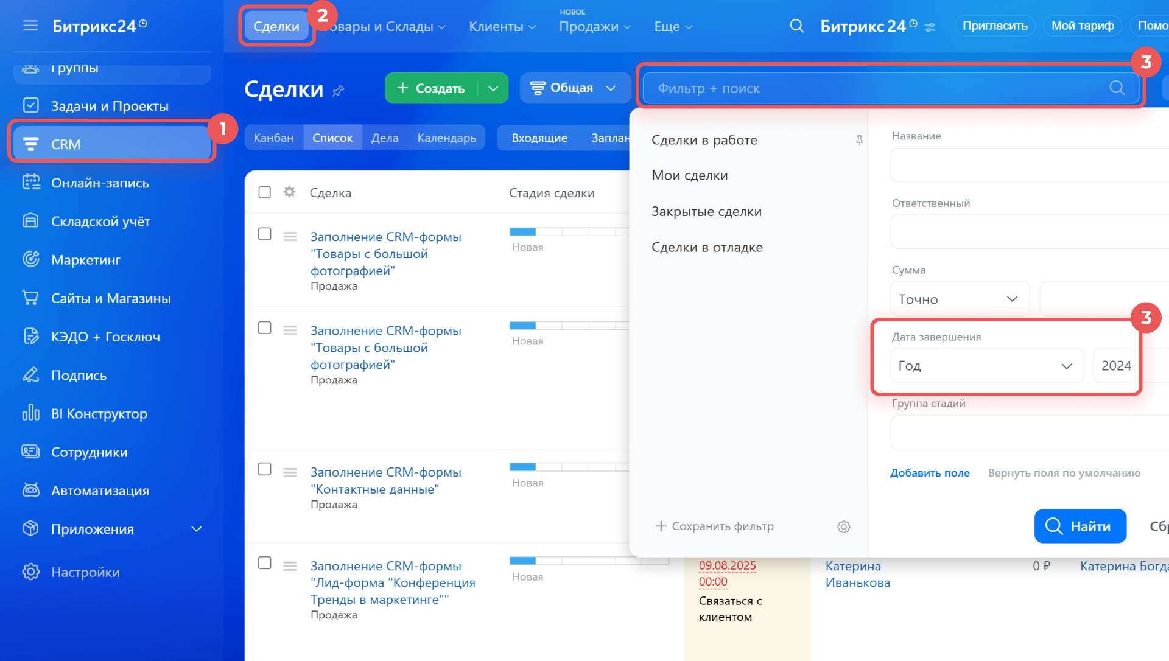1169x661 pixels.
Task: Expand the Создать button dropdown arrow
Action: click(x=493, y=88)
